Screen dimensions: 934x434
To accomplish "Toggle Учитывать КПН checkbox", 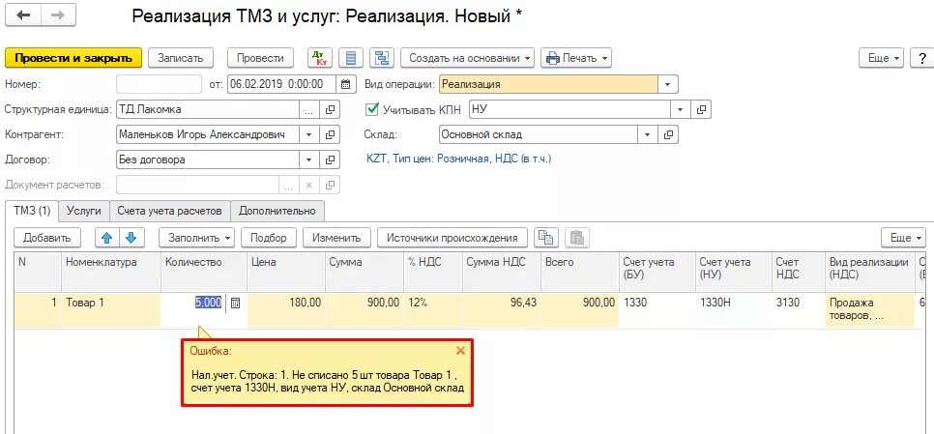I will pos(372,109).
